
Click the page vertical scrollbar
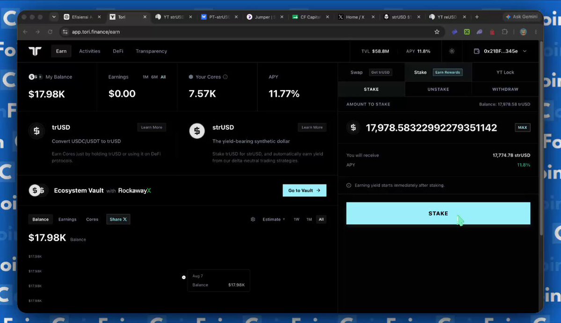click(541, 139)
